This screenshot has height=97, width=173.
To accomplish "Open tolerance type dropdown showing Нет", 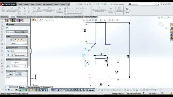I will [19, 51].
